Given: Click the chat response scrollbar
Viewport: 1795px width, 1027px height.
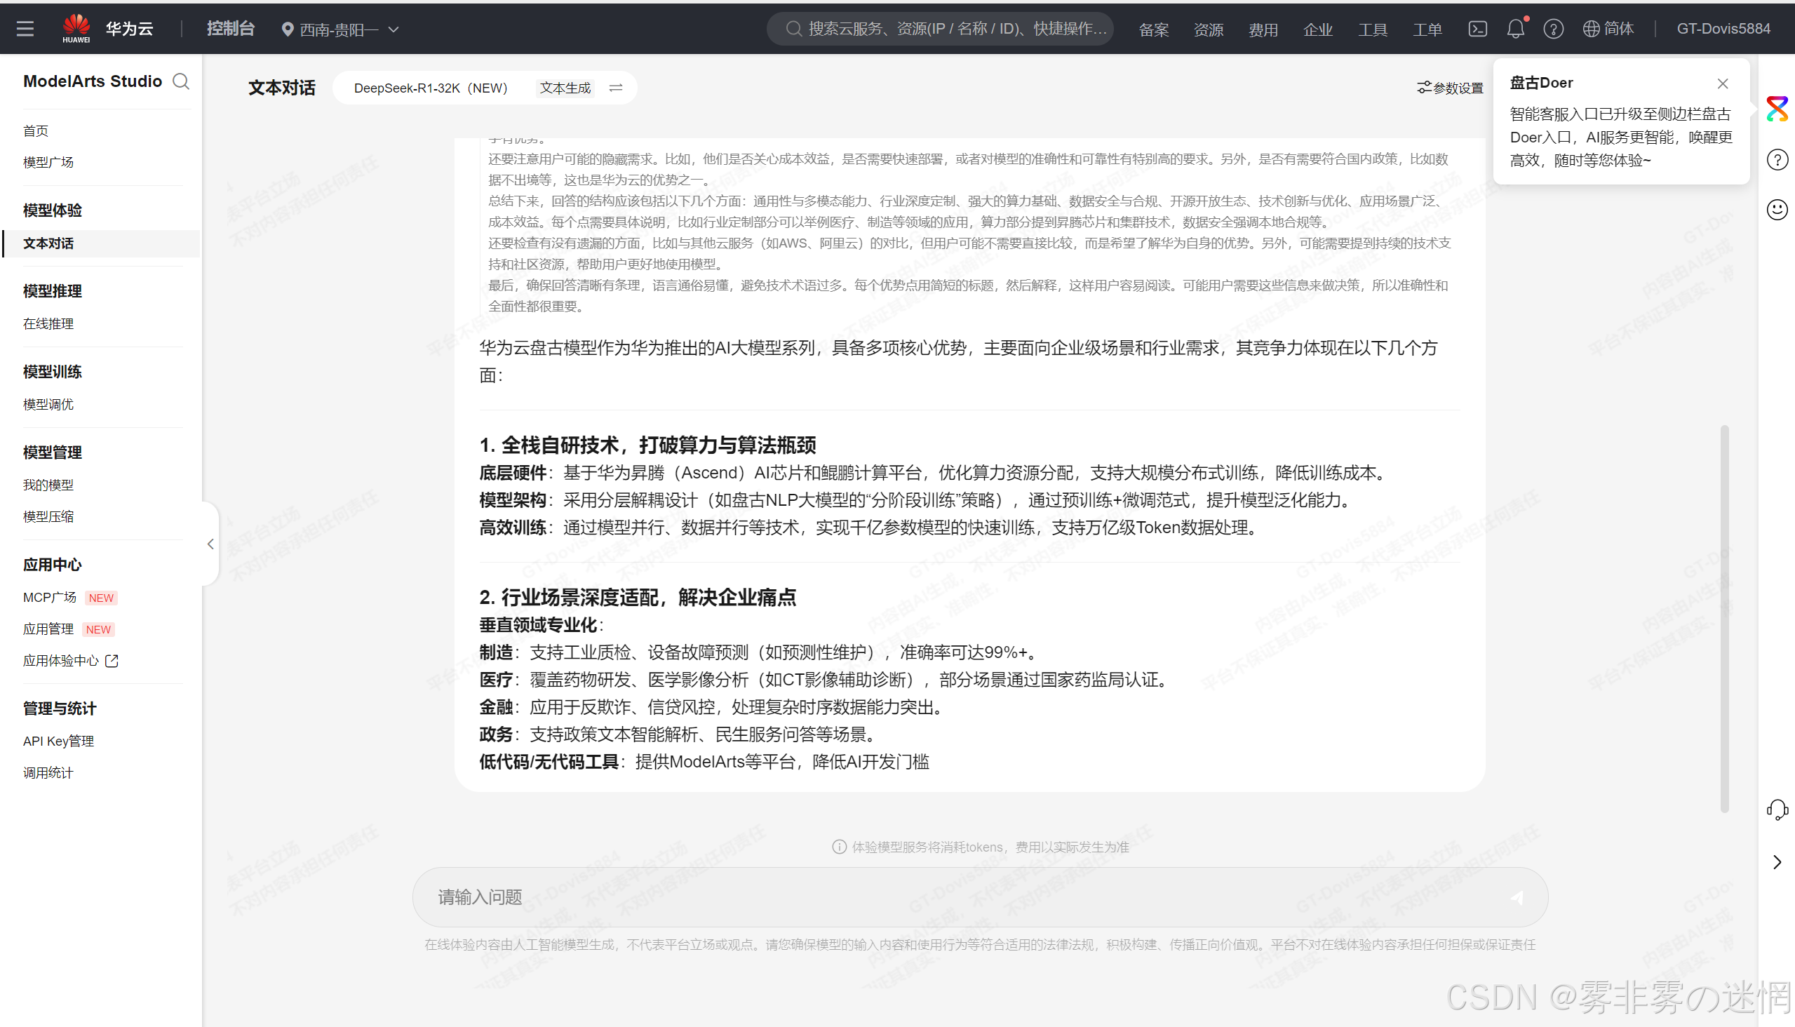Looking at the screenshot, I should [1724, 619].
